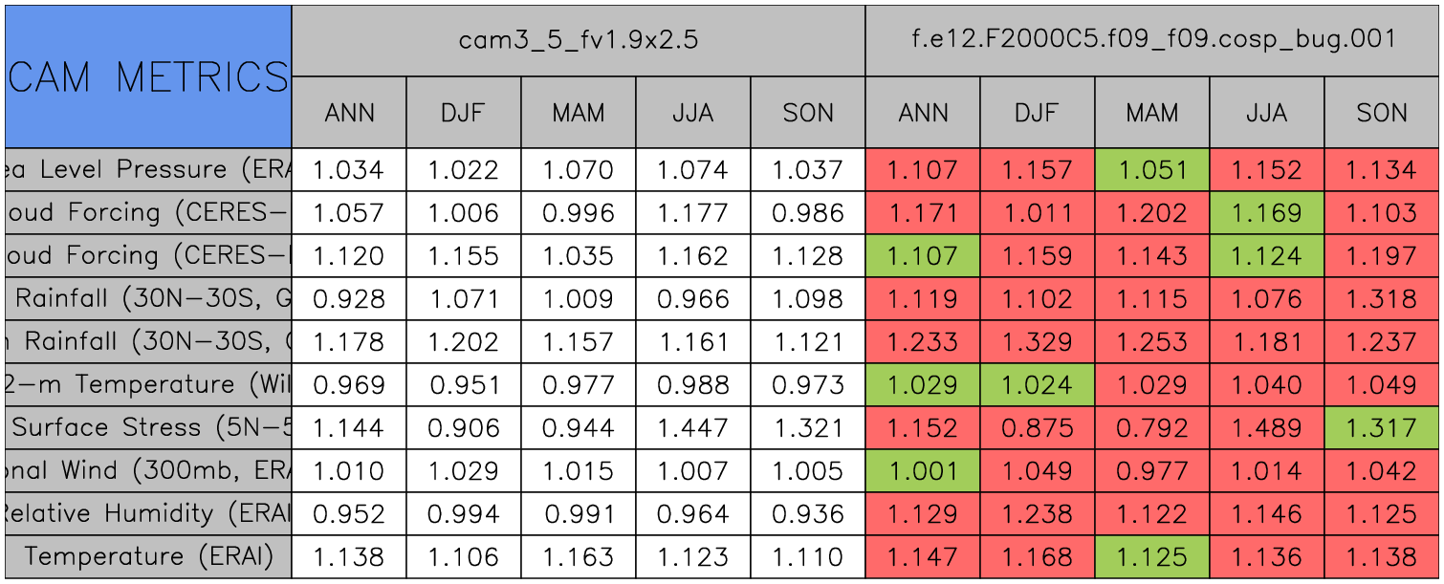Click the green cell showing 1.051
The image size is (1444, 584).
(1151, 170)
